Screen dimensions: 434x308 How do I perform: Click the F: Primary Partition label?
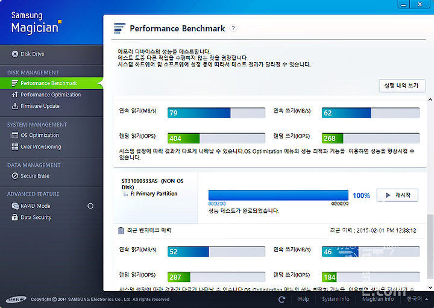(x=154, y=193)
